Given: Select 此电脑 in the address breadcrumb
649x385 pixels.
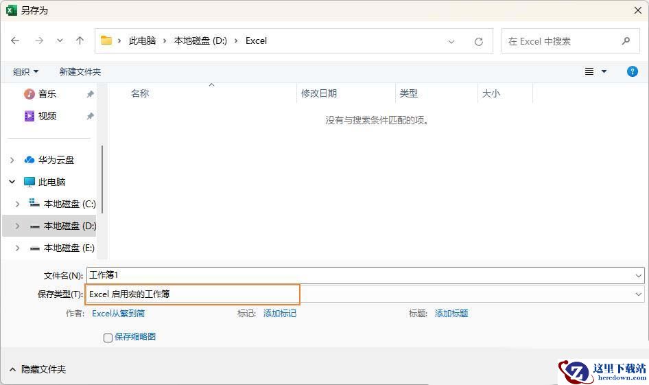Looking at the screenshot, I should point(142,40).
